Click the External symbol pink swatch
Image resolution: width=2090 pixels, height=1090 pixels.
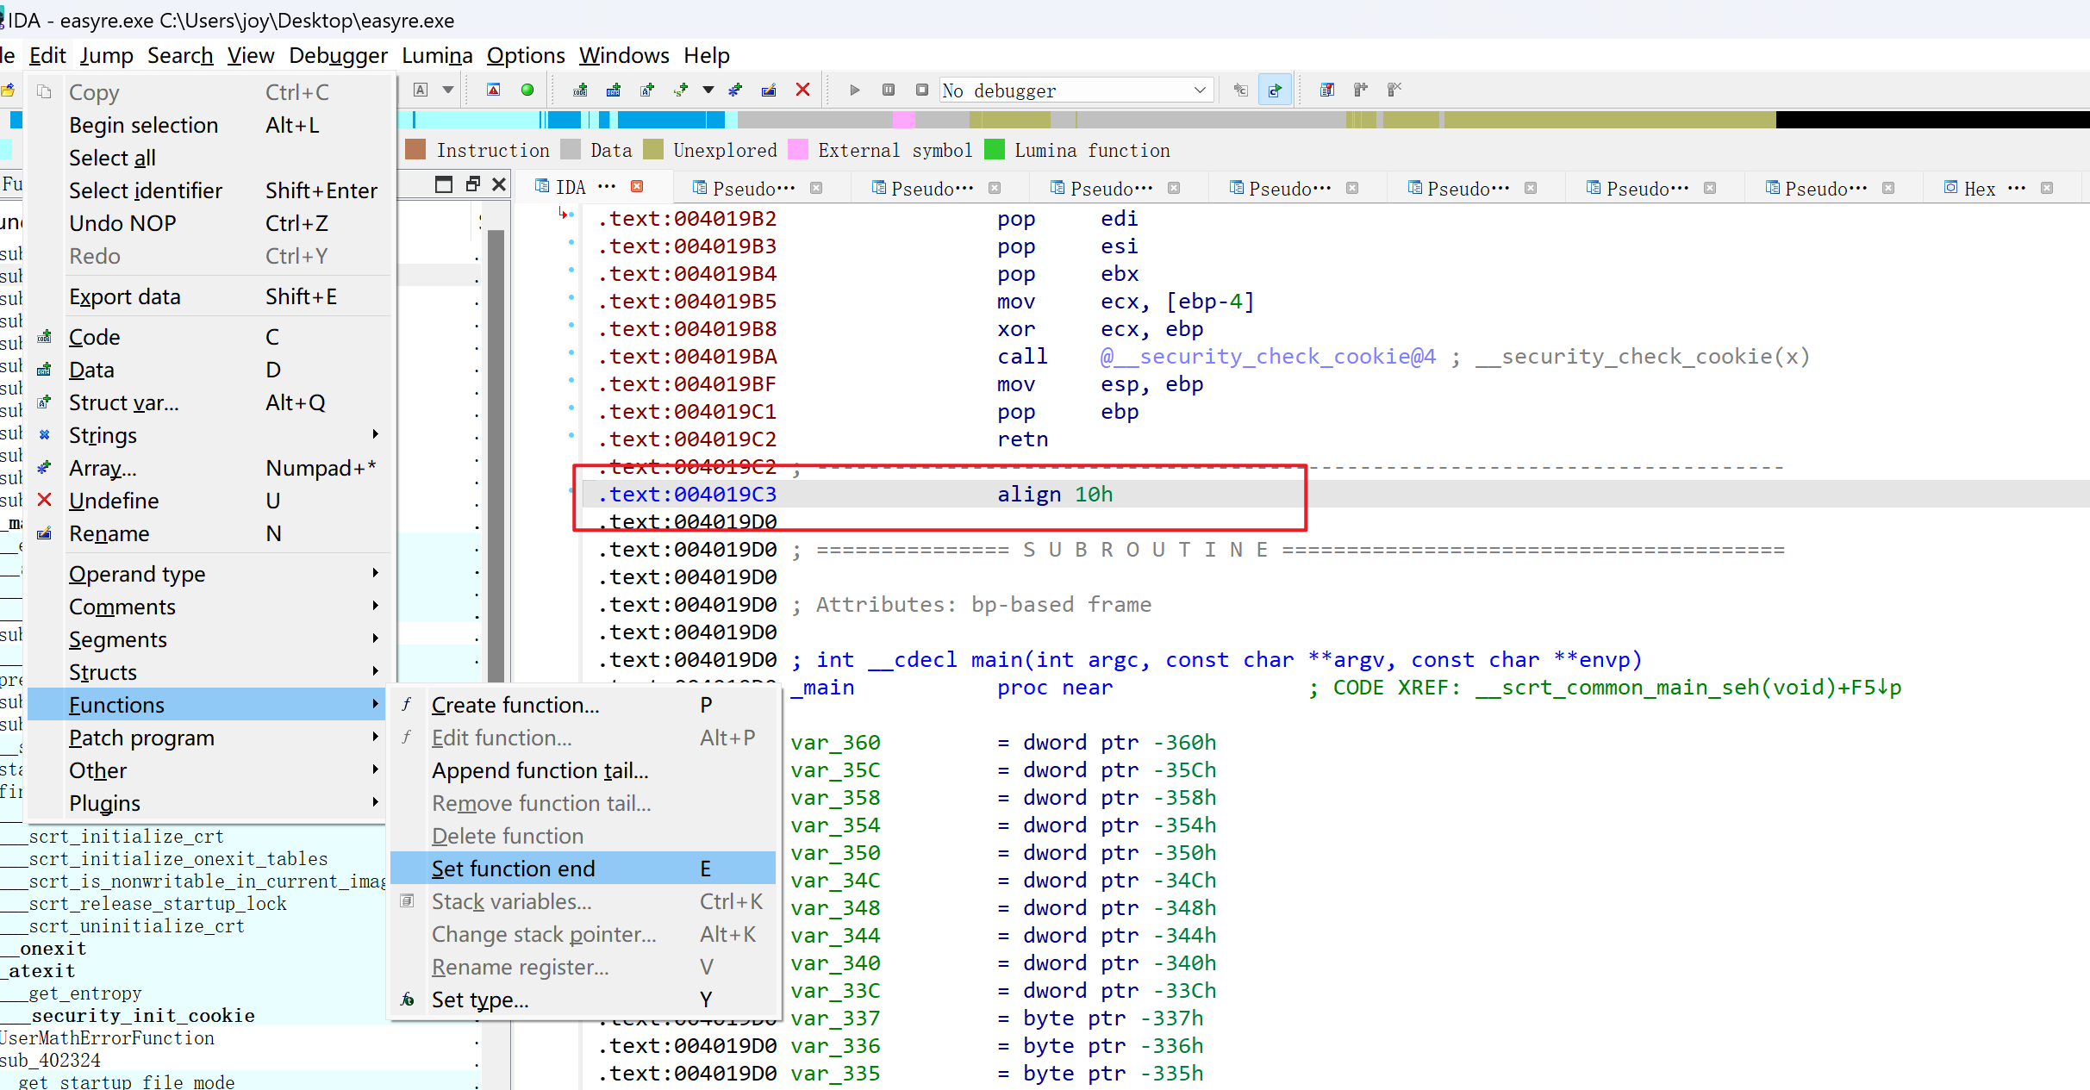798,149
